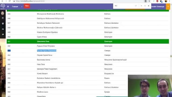172x97 pixels.
Task: Open the translate page icon in address bar
Action: [x=146, y=1]
